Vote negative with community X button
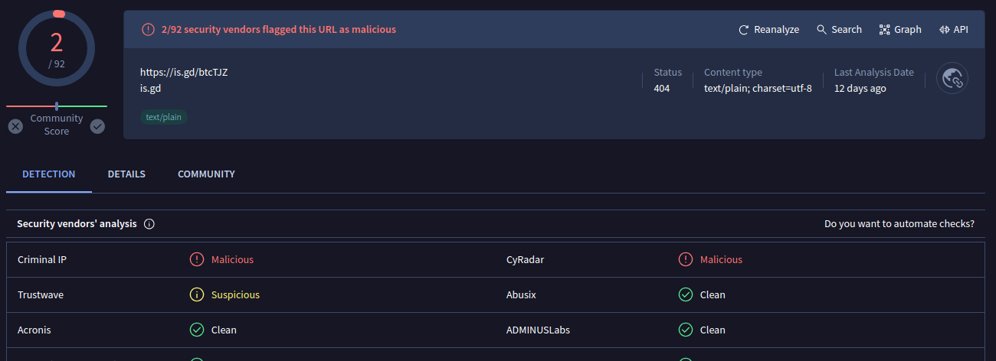The image size is (996, 361). coord(15,126)
